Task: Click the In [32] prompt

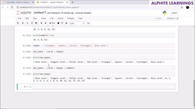Action: tap(27, 74)
